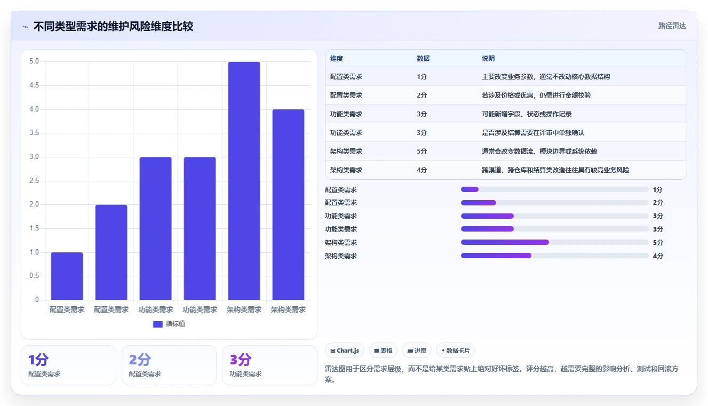Click 架构类需求 in the table row scored 5分

point(346,152)
